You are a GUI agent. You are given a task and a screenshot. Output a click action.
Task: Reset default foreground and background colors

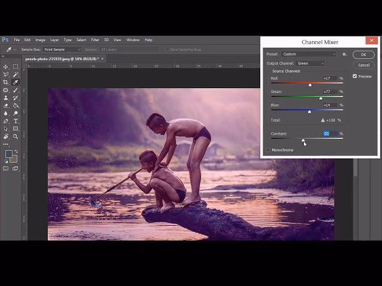(x=6, y=161)
